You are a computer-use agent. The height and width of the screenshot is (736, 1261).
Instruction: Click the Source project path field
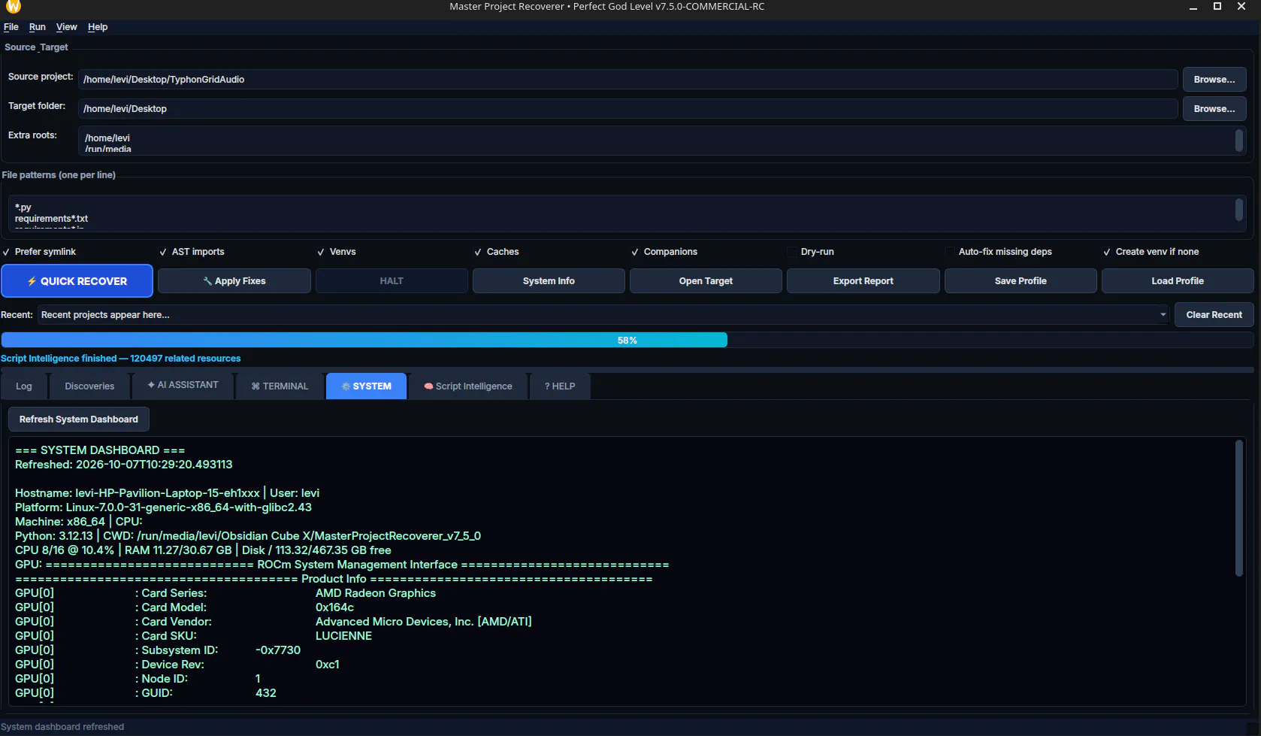[627, 80]
